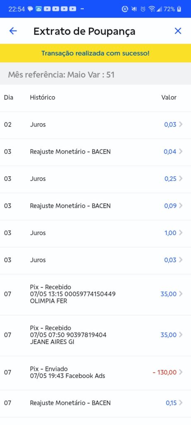
Task: Open the 0,09 Reajuste Monetário row
Action: pyautogui.click(x=95, y=206)
